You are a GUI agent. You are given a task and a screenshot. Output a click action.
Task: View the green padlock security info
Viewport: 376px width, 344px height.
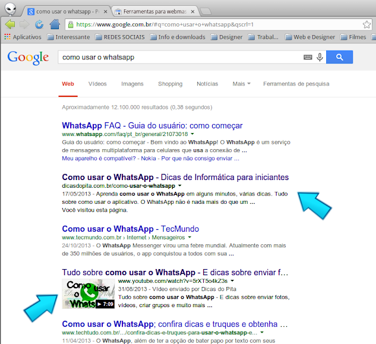(x=71, y=24)
